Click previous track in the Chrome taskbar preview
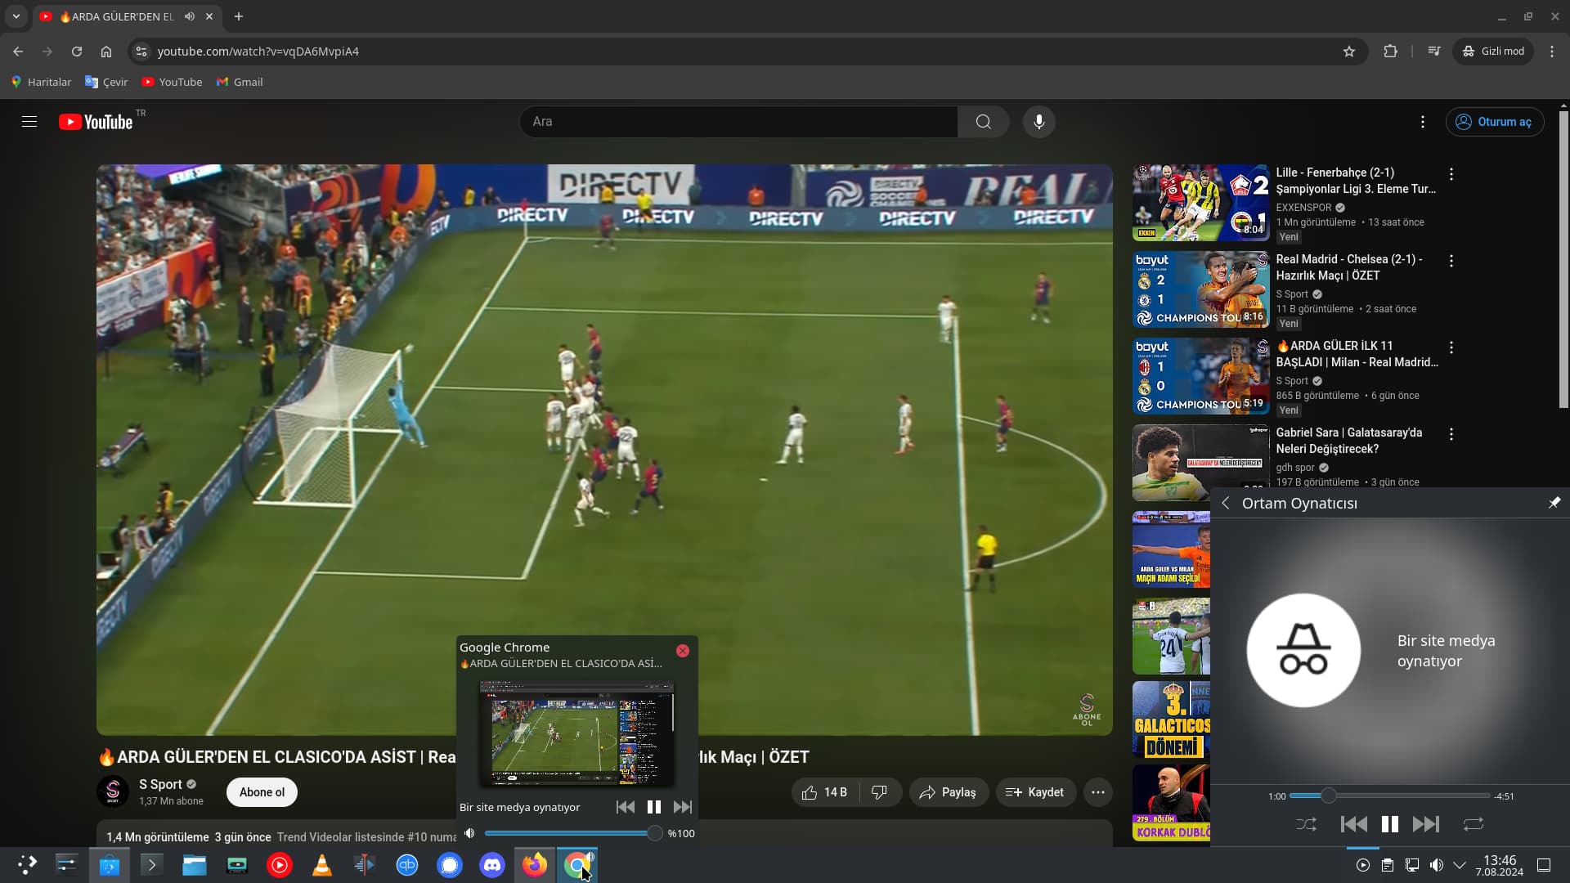The height and width of the screenshot is (883, 1570). [626, 807]
